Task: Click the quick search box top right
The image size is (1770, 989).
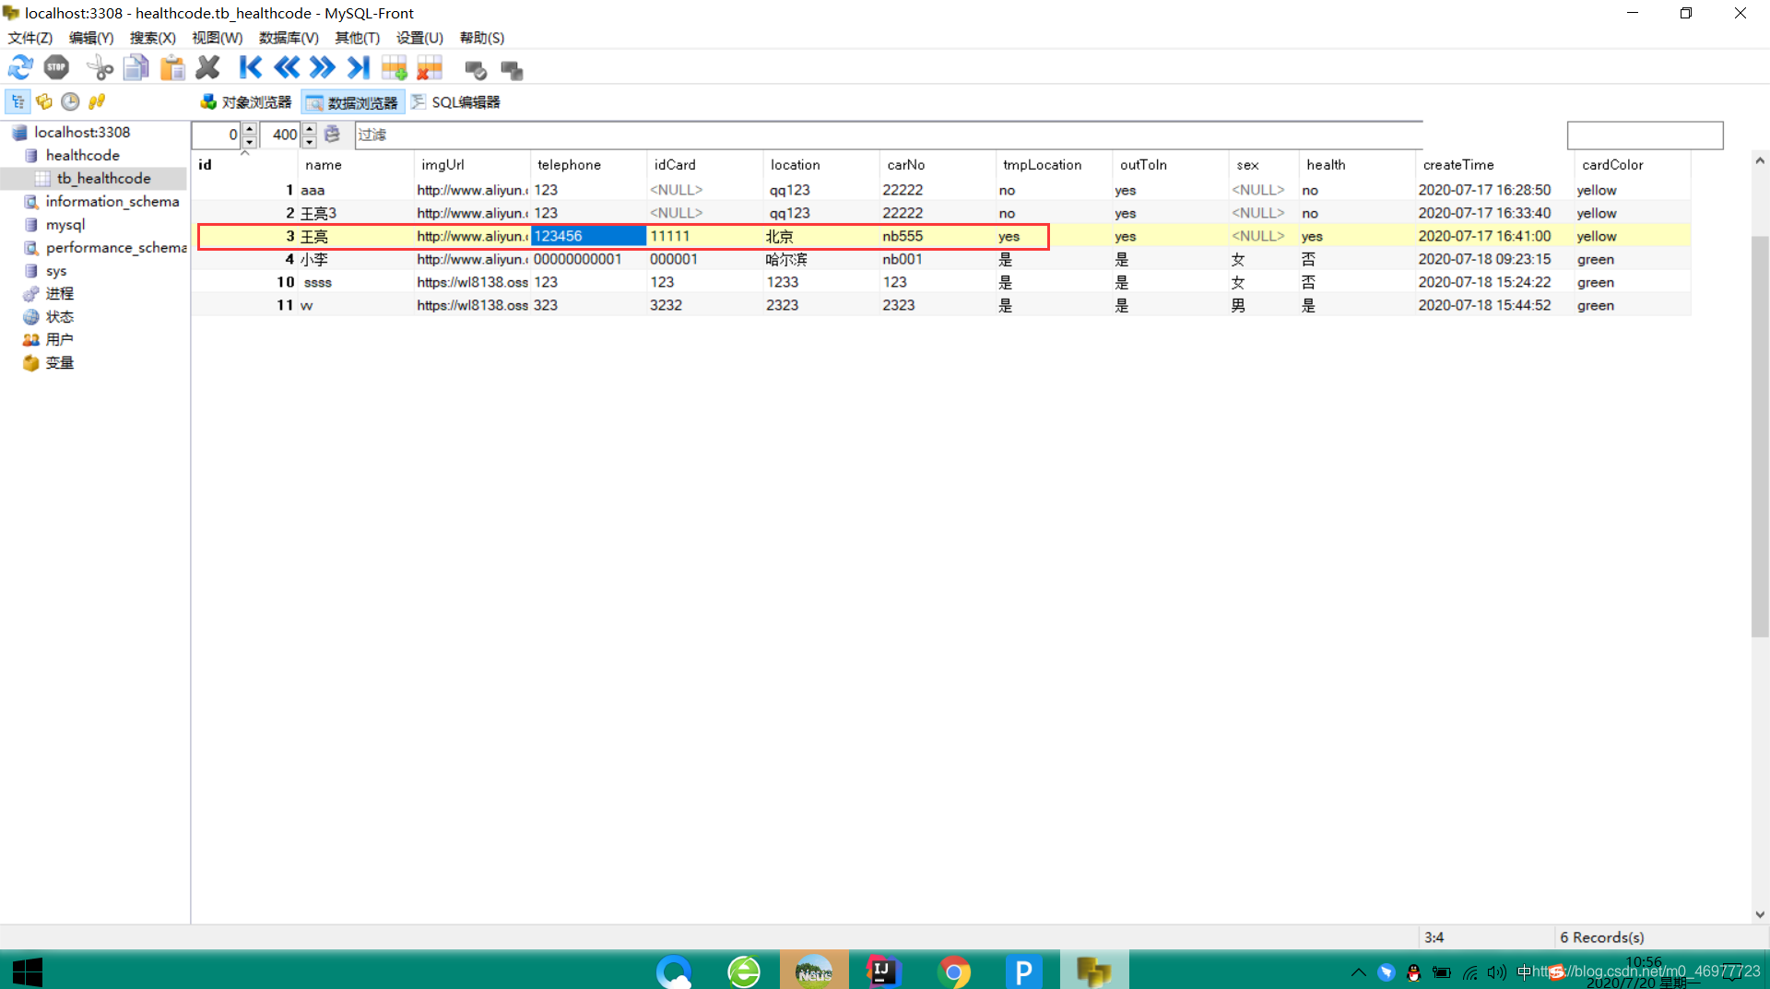Action: click(1645, 135)
